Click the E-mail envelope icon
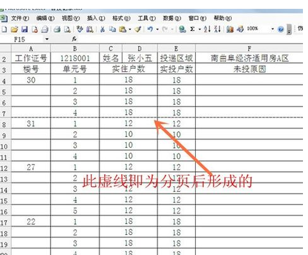The image size is (308, 255). click(45, 29)
